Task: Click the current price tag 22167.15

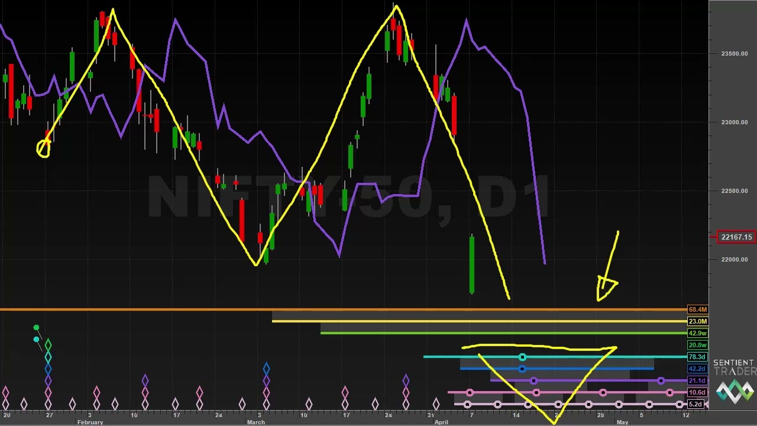Action: (736, 237)
